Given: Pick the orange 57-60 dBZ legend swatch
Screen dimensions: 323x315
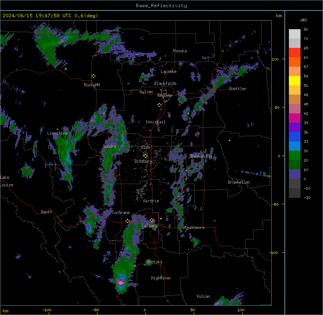Looking at the screenshot, I should click(x=295, y=62).
